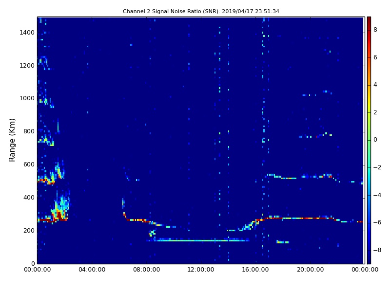
Task: Click the dark blue bottom of the colorbar
Action: (x=369, y=261)
